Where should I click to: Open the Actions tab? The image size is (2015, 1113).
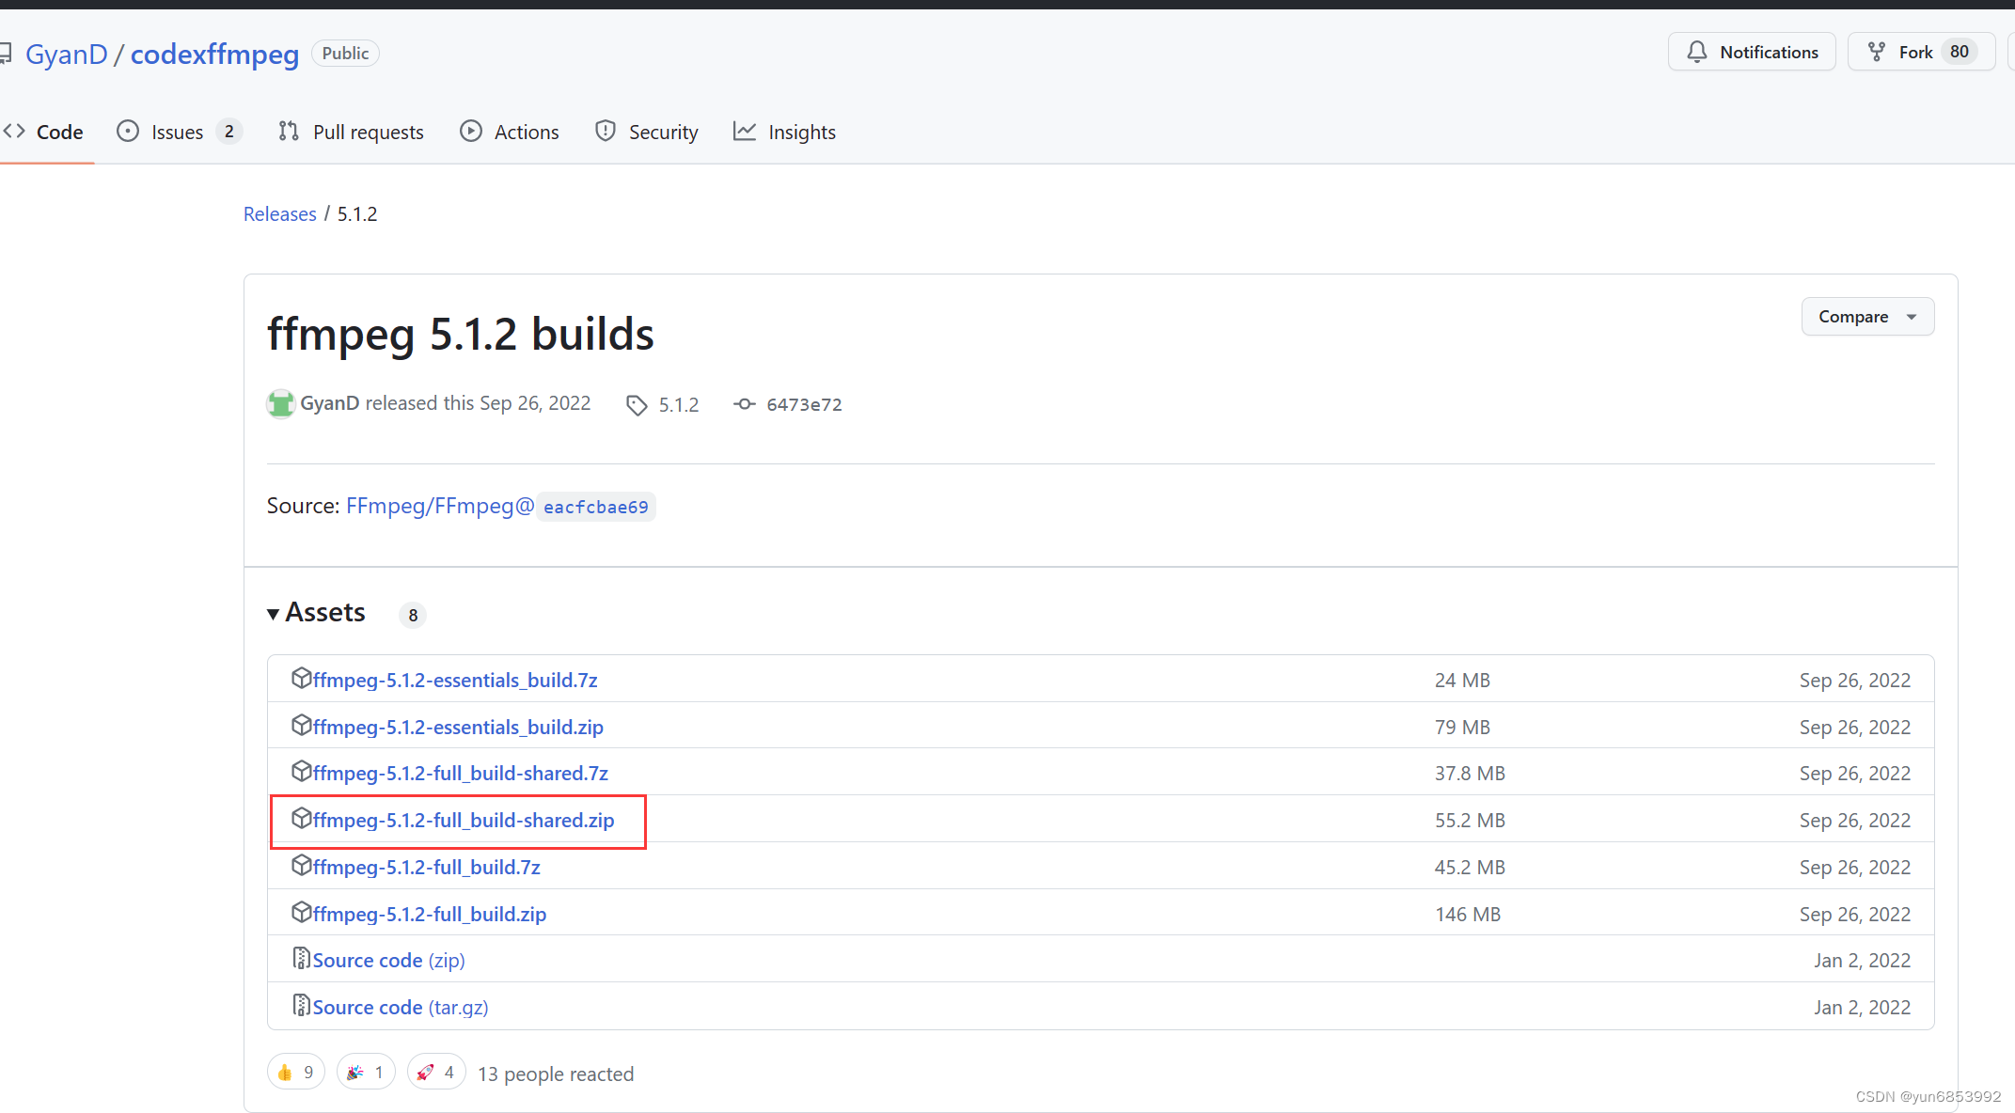510,133
